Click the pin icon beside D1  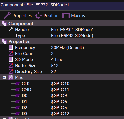17,101
